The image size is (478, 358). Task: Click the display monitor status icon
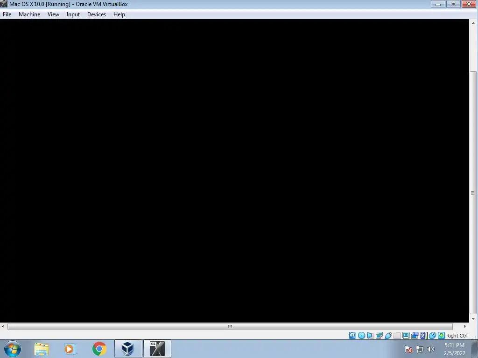click(x=406, y=336)
